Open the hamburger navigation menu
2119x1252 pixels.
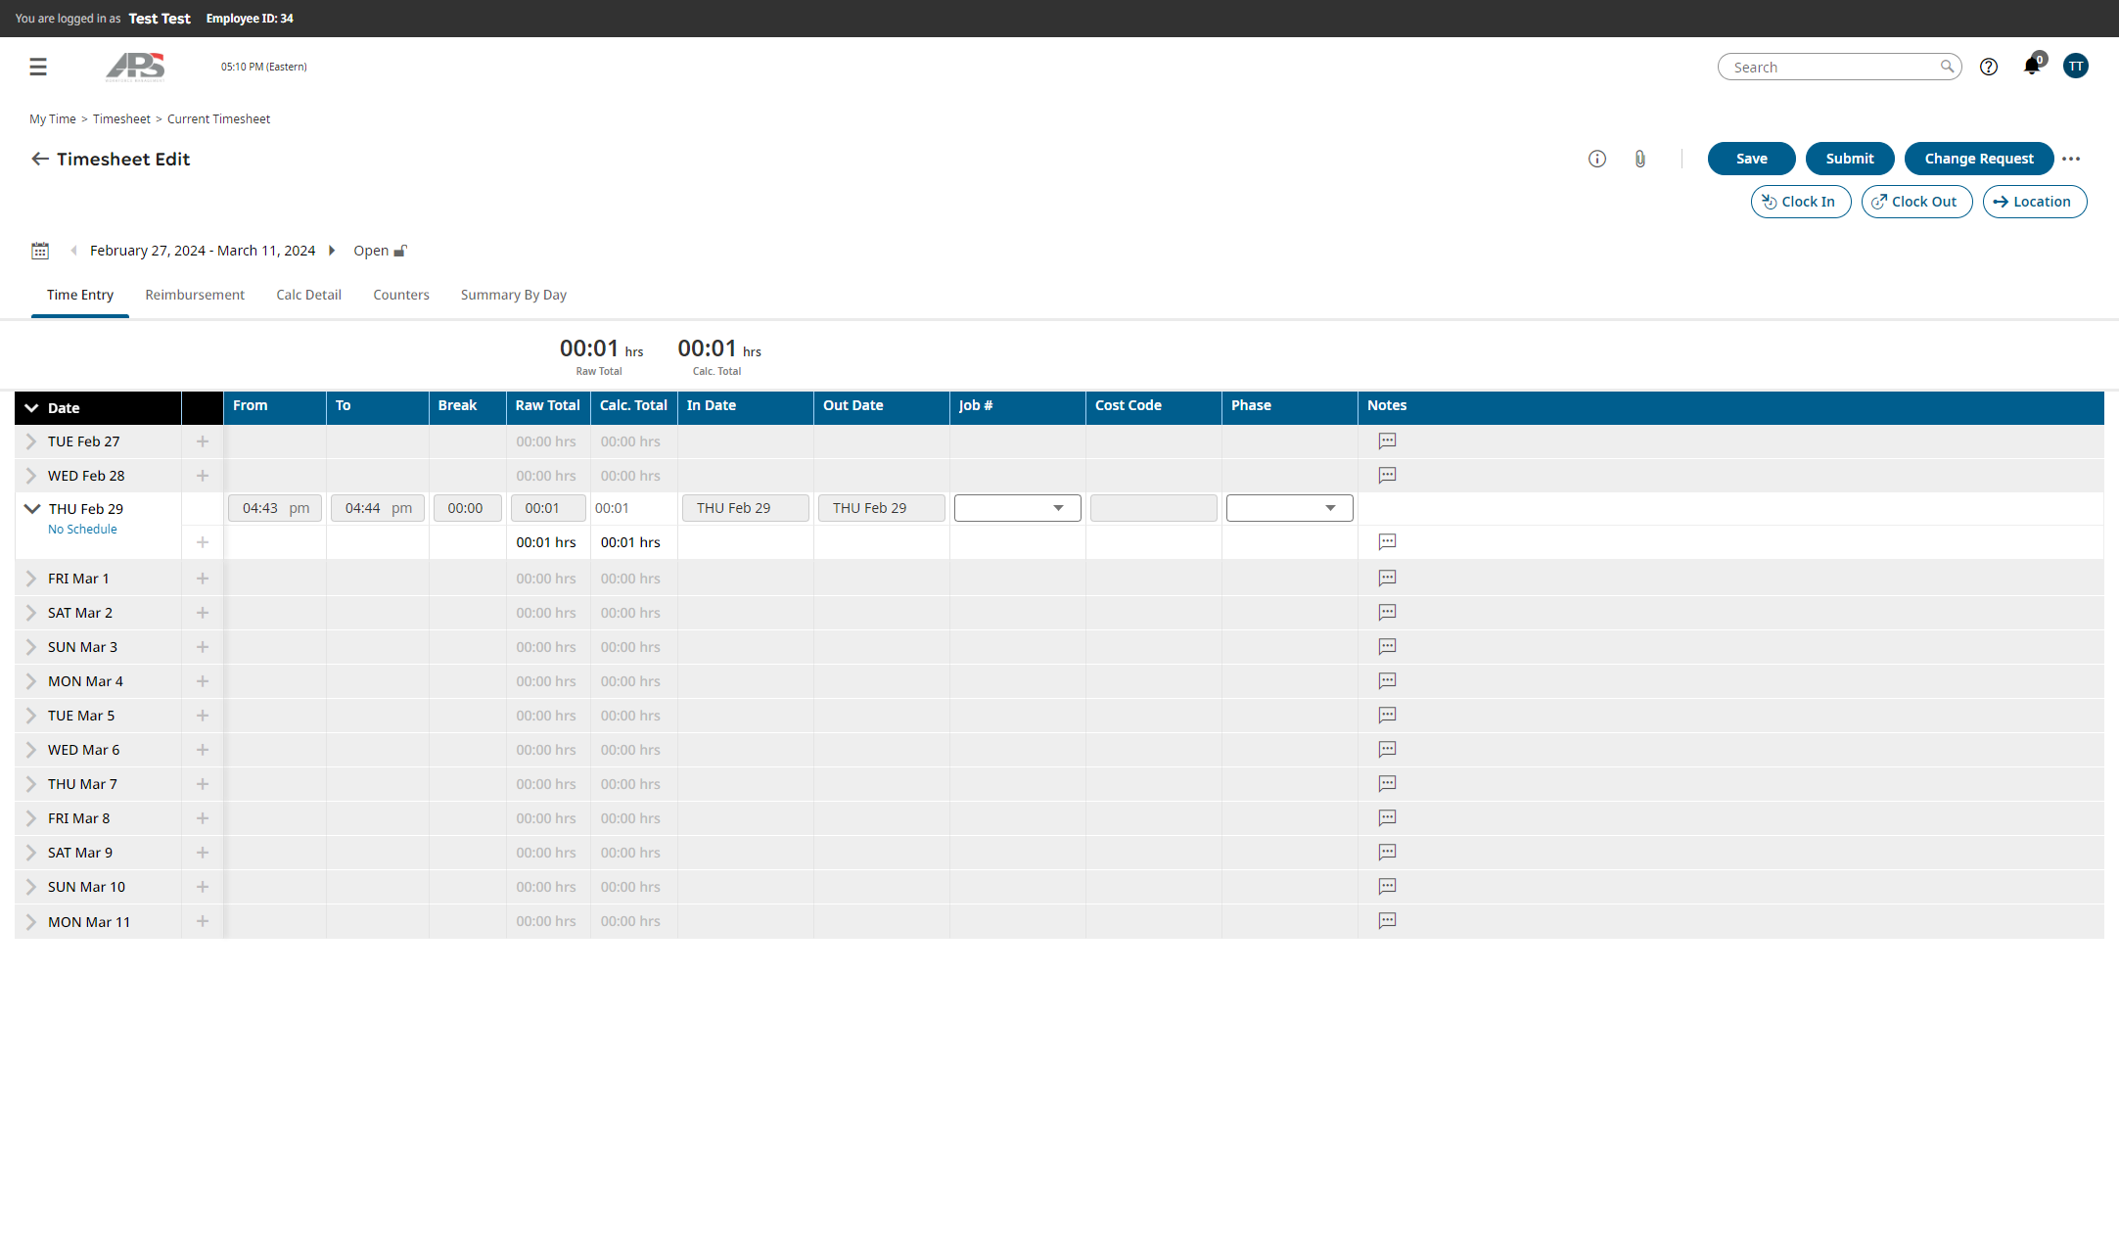[38, 67]
